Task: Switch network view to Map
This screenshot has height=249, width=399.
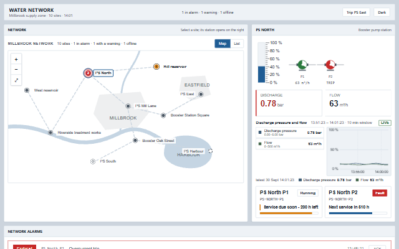Action: click(x=223, y=44)
